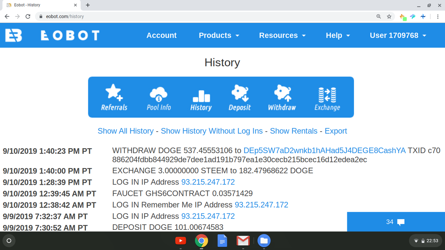445x250 pixels.
Task: Go back with the browser back arrow
Action: [7, 16]
